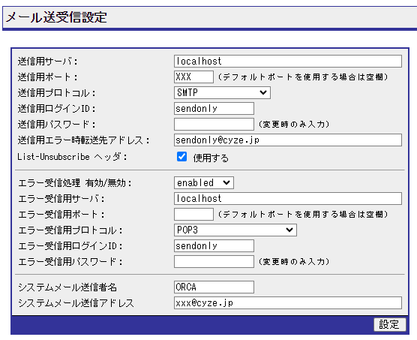Toggle the List-Unsubscribe 使用する checkbox
Image resolution: width=417 pixels, height=340 pixels.
coord(182,157)
